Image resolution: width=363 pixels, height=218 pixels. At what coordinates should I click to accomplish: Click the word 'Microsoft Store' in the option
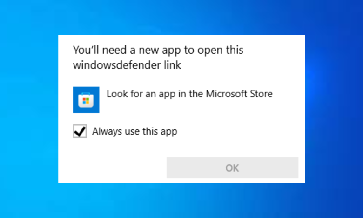click(x=239, y=94)
